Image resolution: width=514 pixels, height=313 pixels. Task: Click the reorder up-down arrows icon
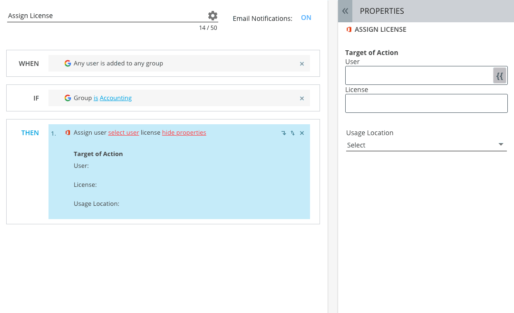[x=292, y=133]
